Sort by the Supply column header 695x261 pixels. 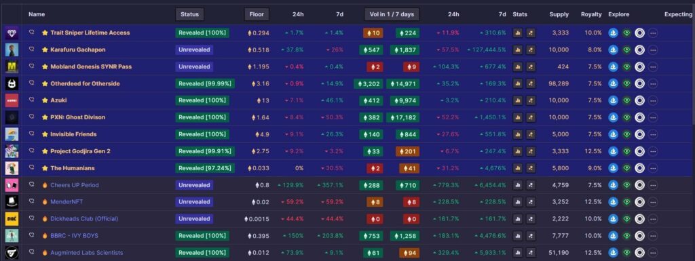pyautogui.click(x=559, y=14)
